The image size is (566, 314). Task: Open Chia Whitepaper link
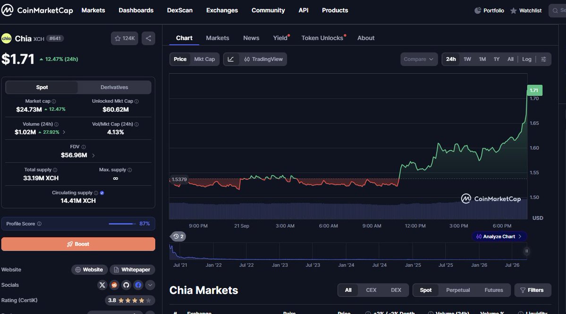[132, 270]
